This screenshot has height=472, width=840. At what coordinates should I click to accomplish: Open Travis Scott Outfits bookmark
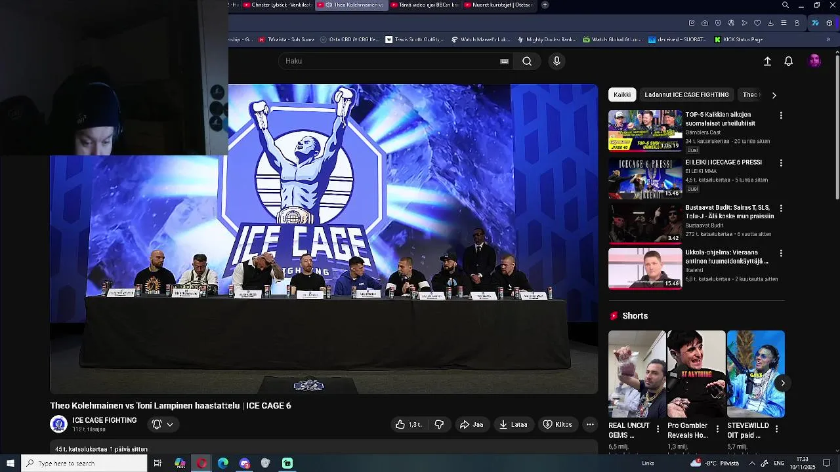[x=415, y=39]
